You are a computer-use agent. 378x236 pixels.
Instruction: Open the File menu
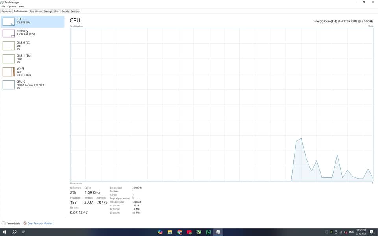click(x=3, y=7)
